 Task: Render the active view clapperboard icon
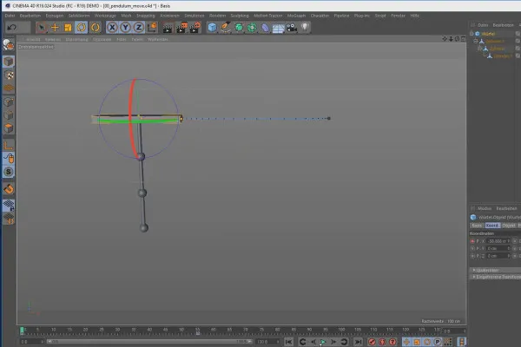[168, 28]
